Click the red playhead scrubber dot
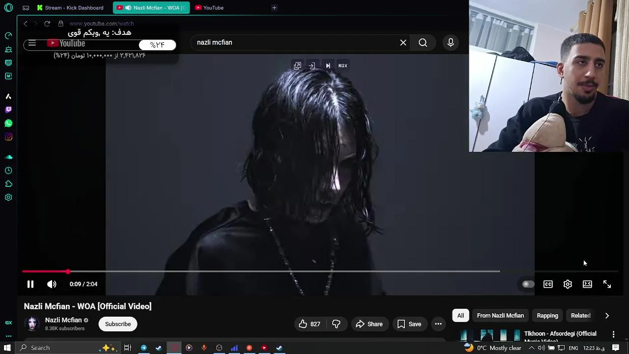629x354 pixels. (x=68, y=271)
